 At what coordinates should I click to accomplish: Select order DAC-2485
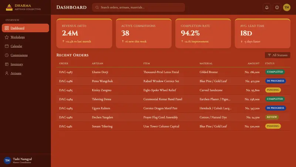(x=66, y=90)
